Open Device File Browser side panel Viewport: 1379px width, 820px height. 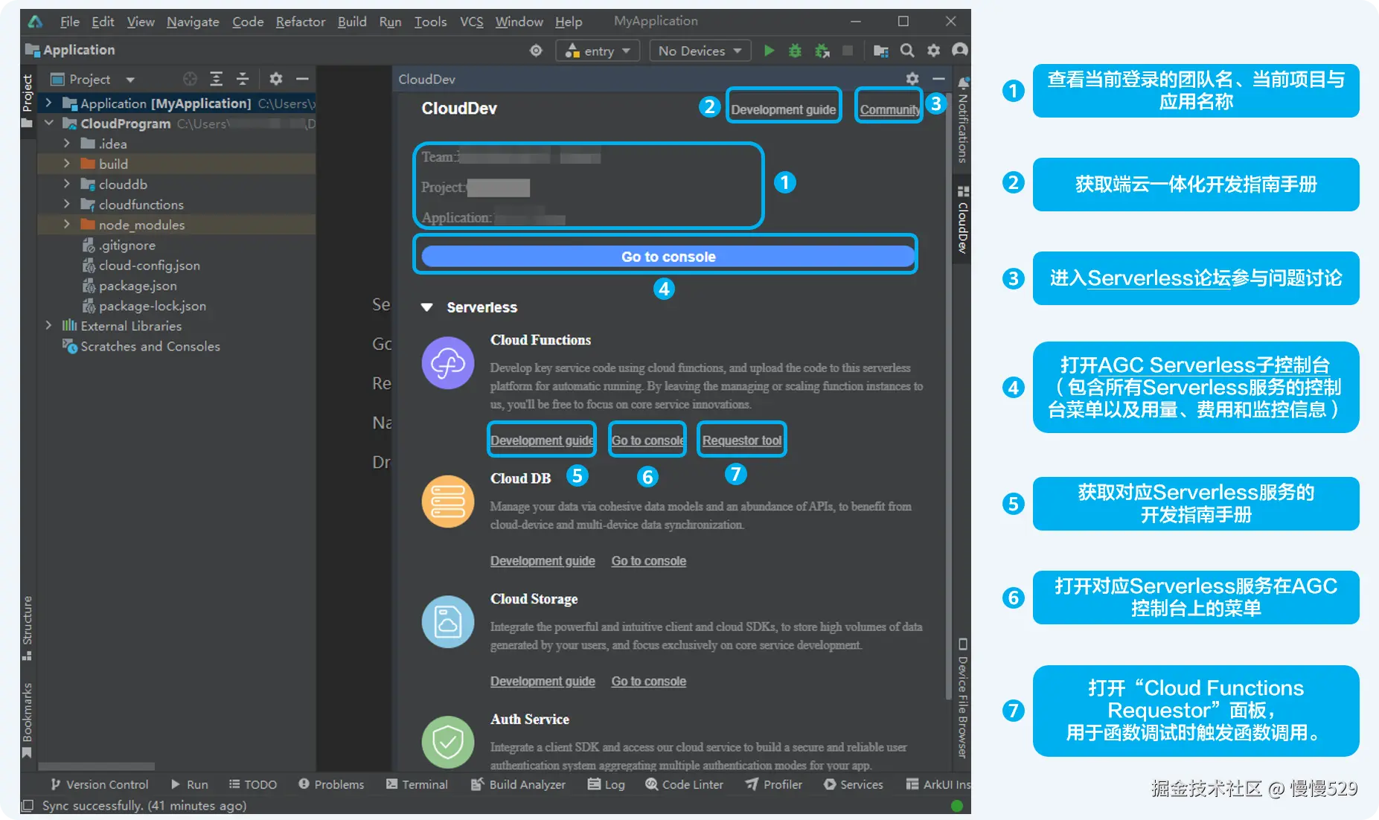click(x=962, y=698)
